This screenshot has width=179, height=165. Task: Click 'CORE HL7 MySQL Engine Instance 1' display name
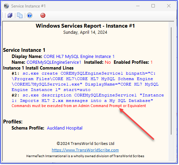[x=79, y=57]
